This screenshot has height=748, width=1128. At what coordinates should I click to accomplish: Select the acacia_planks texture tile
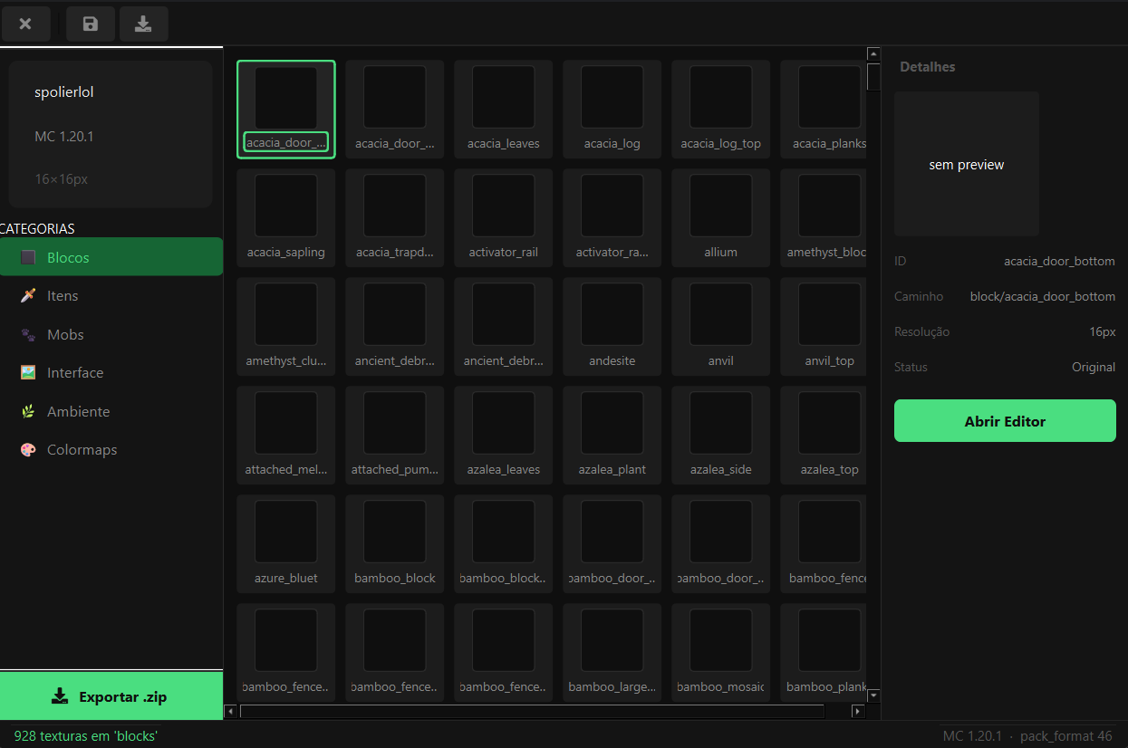point(824,110)
